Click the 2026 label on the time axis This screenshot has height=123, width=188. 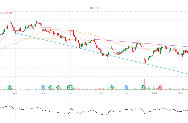155,93
